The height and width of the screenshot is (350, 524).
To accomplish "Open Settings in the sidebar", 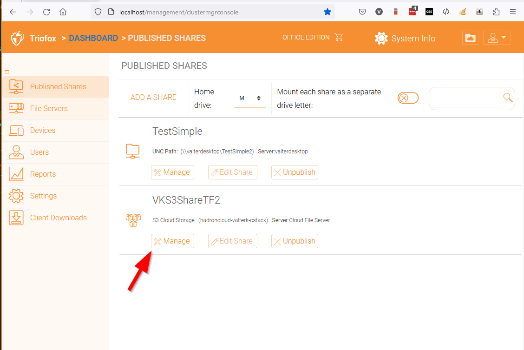I will coord(55,196).
